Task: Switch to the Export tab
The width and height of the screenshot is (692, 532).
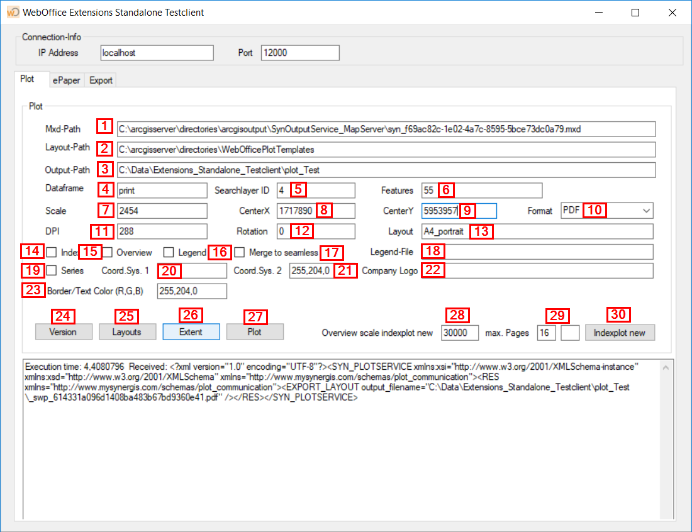Action: [101, 80]
